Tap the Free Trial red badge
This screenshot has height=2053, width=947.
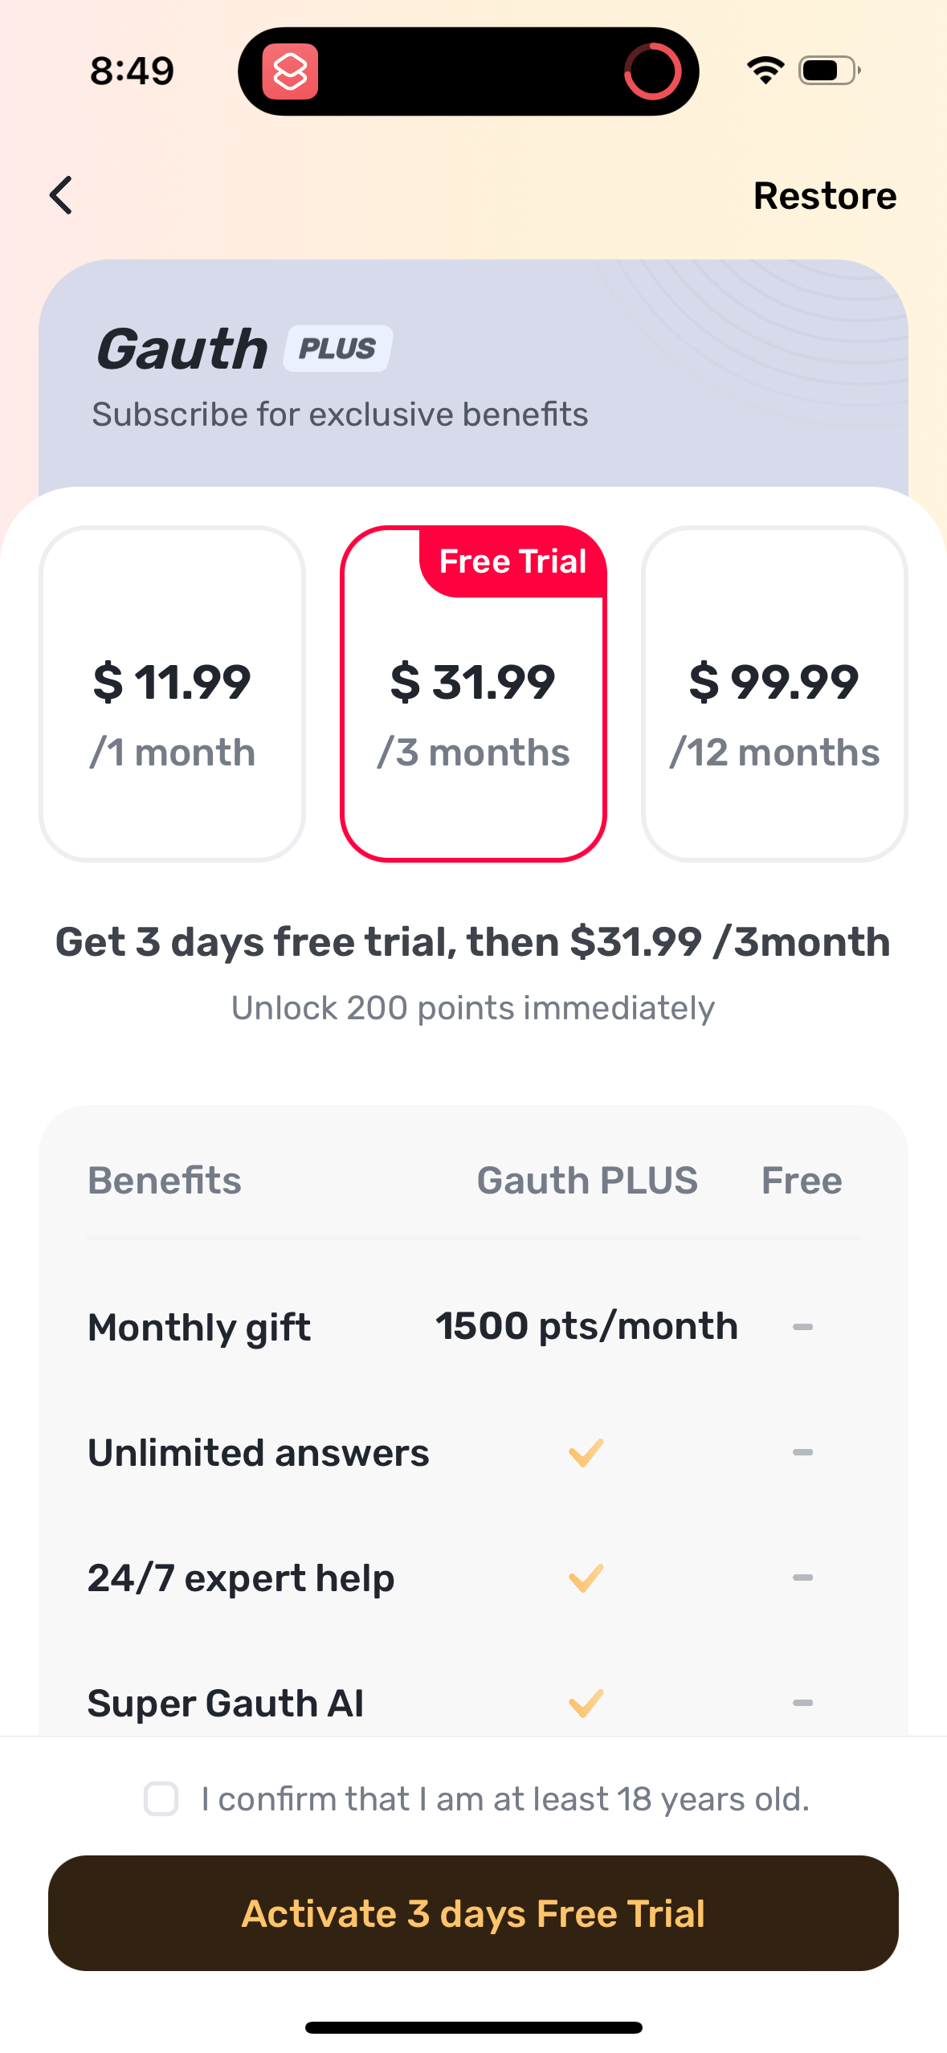(513, 561)
